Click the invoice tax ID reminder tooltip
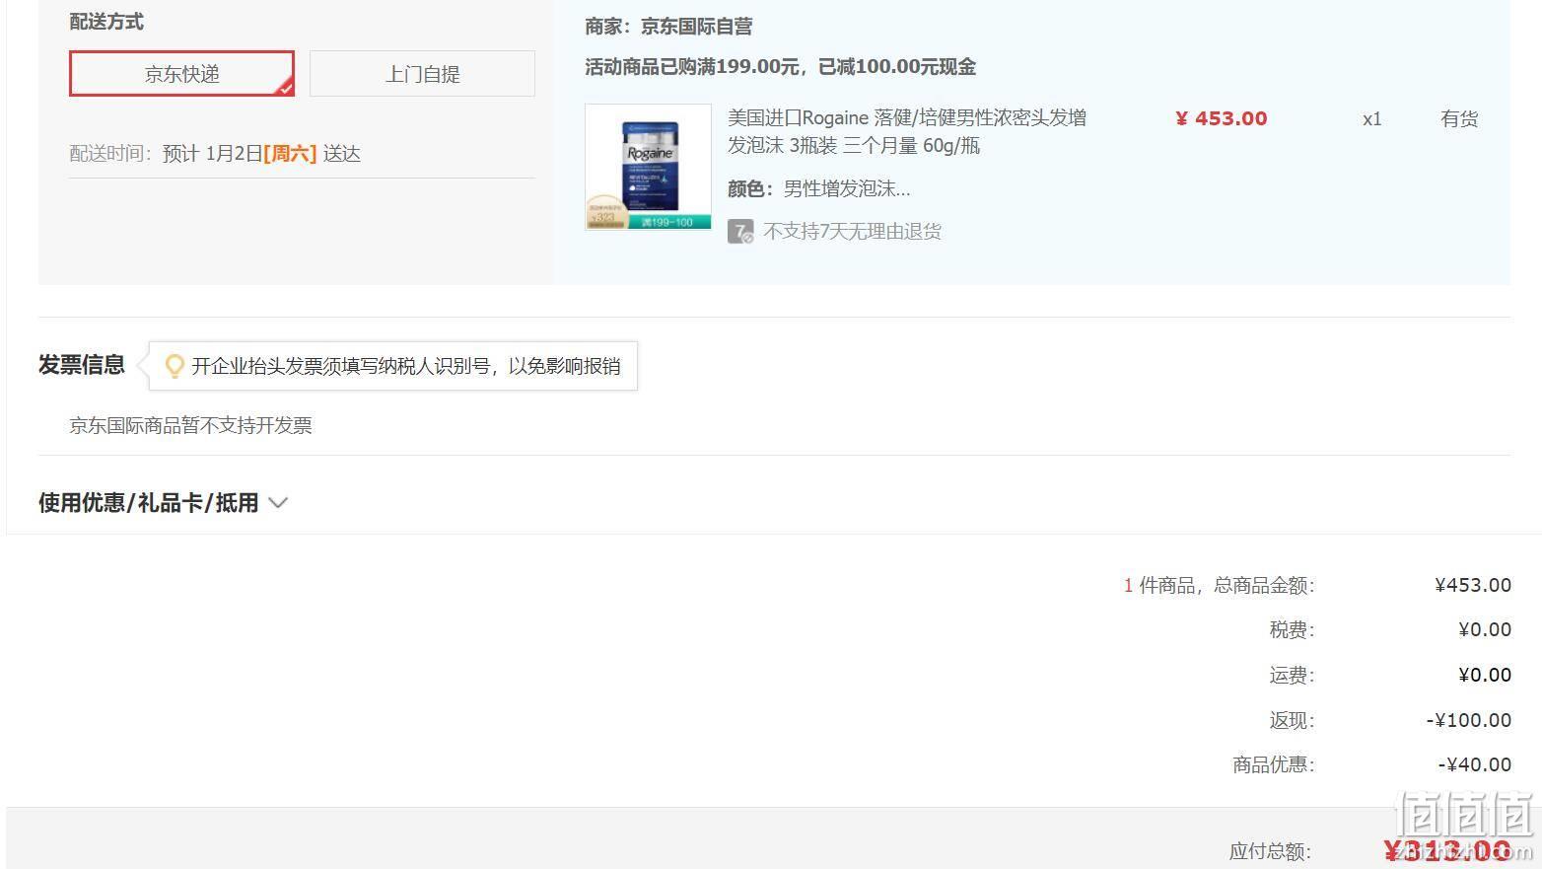This screenshot has width=1542, height=869. 393,366
